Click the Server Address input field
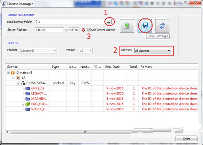Screen dimensions: 203x145 (x=49, y=30)
